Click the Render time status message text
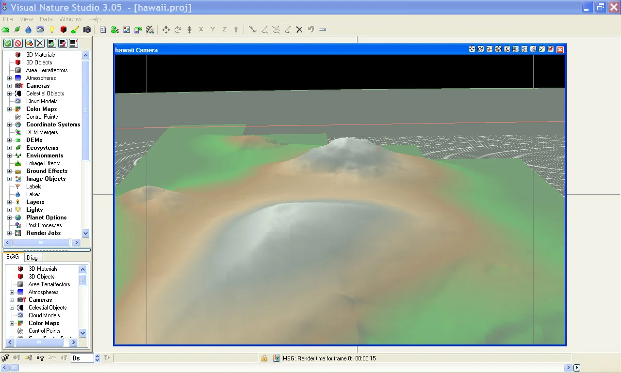621x373 pixels. [x=329, y=358]
